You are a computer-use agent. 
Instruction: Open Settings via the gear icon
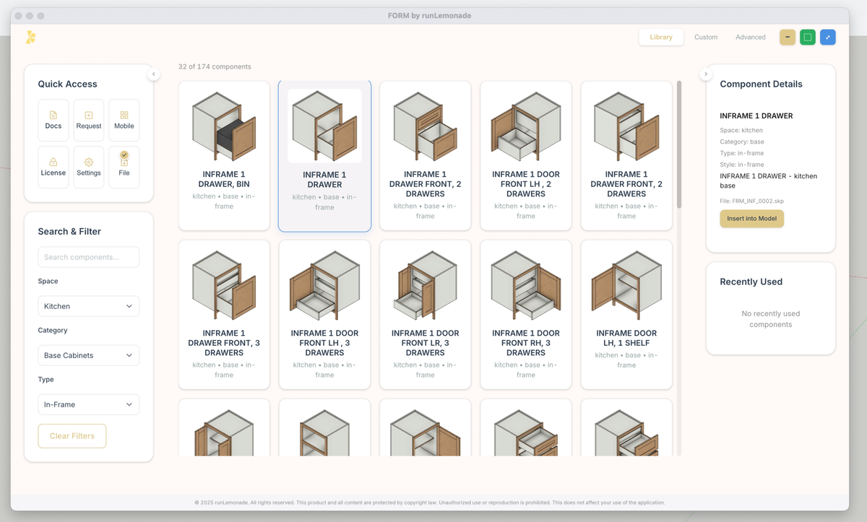pyautogui.click(x=88, y=166)
